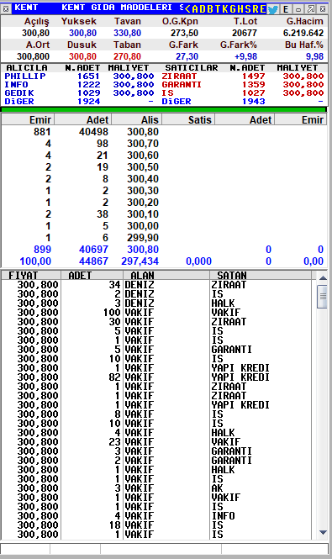Click the Tavan value 330,80
The height and width of the screenshot is (559, 332).
coord(127,33)
